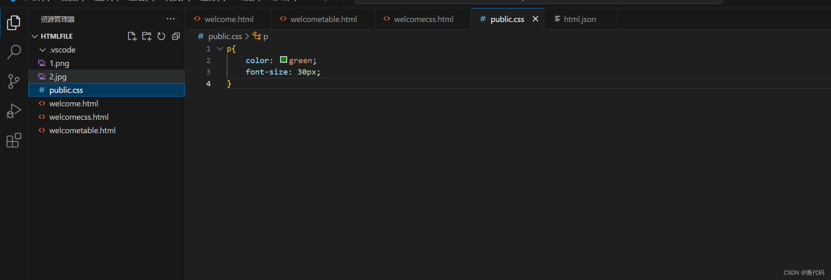Open explorer more actions ellipsis menu

pos(171,19)
